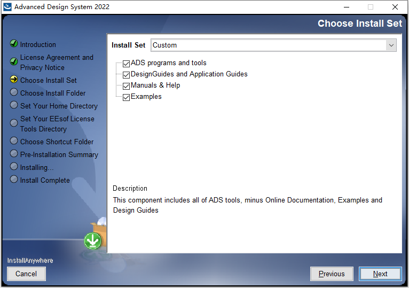This screenshot has width=409, height=288.
Task: Click 'Set Your Home Directory' step text
Action: click(59, 106)
